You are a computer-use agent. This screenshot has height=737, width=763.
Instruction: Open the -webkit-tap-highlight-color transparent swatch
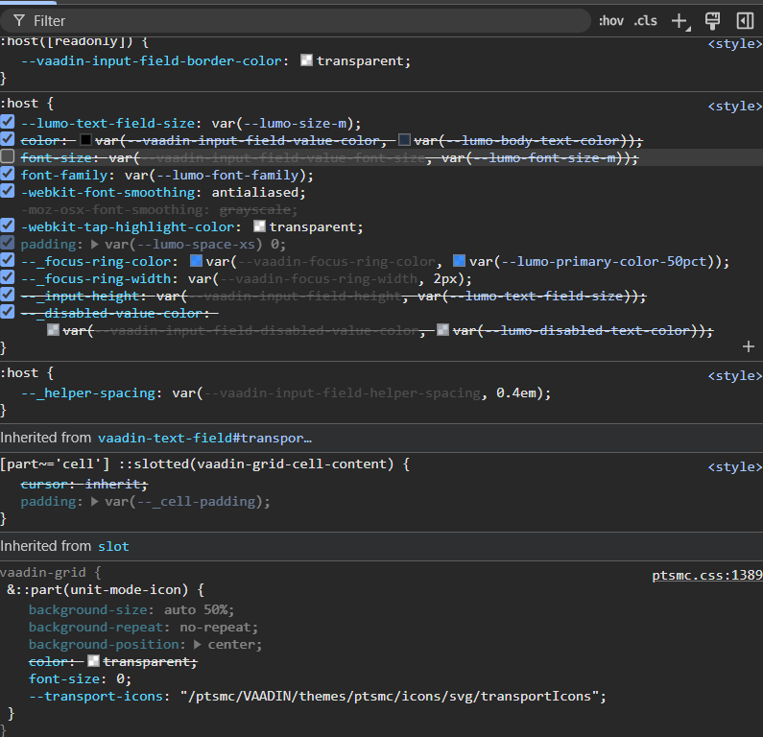(259, 227)
